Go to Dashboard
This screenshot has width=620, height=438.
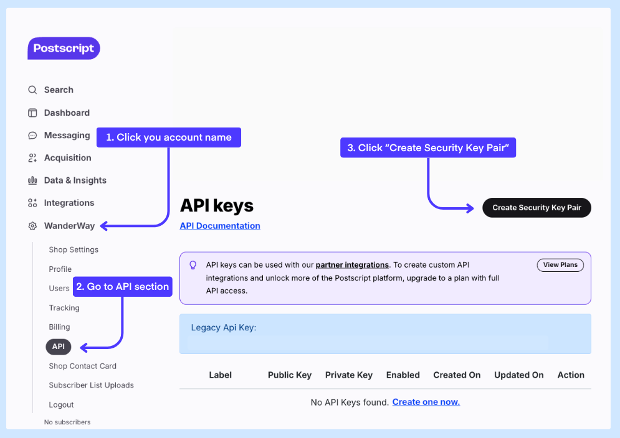click(67, 113)
